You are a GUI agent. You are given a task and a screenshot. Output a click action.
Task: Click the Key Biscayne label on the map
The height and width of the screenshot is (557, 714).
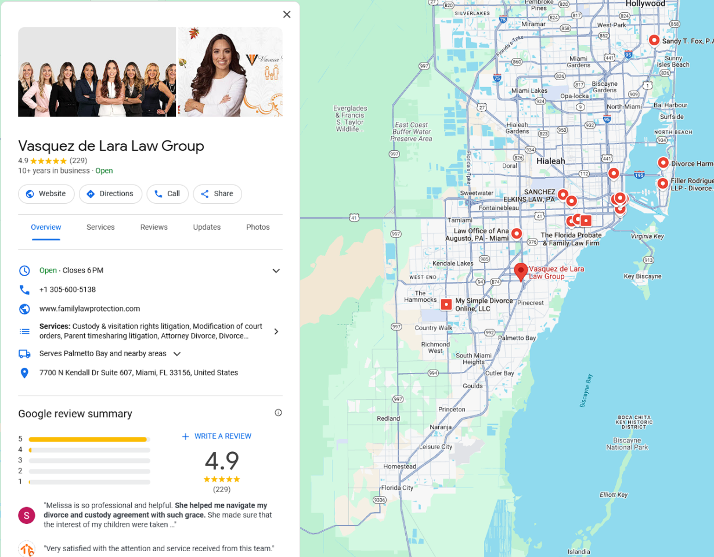pos(643,276)
